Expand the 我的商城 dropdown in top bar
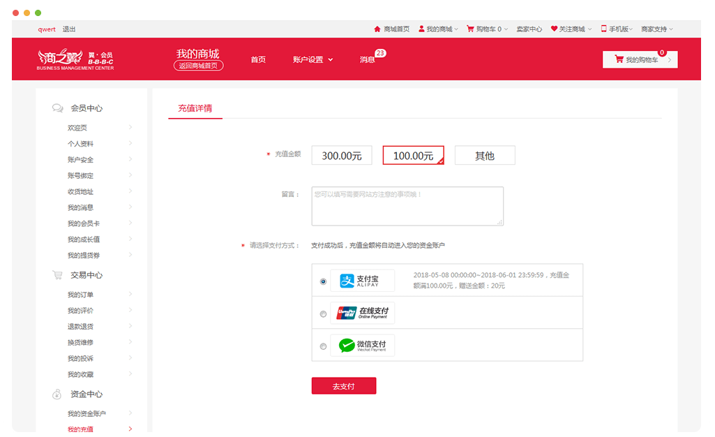The height and width of the screenshot is (437, 715). pos(456,29)
